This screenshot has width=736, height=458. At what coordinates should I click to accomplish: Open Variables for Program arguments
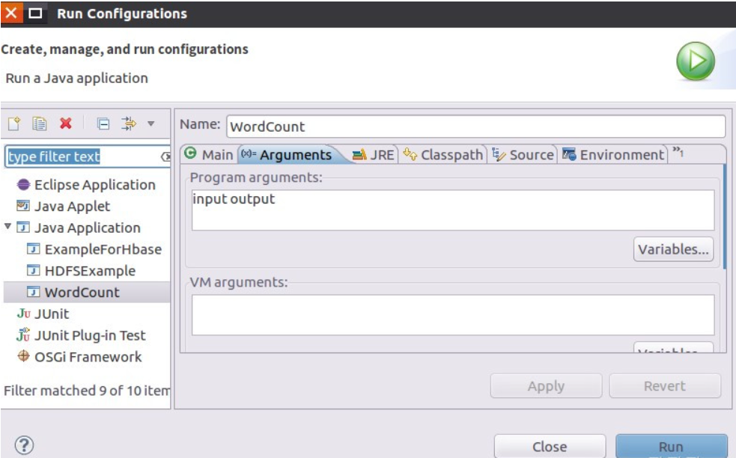(673, 250)
